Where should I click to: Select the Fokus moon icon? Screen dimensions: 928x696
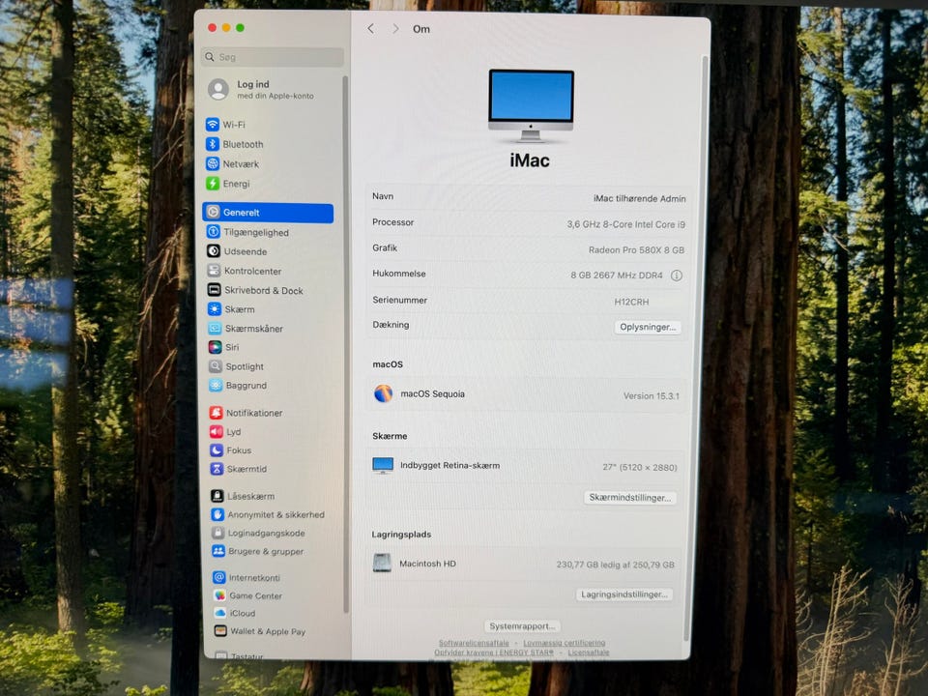217,449
